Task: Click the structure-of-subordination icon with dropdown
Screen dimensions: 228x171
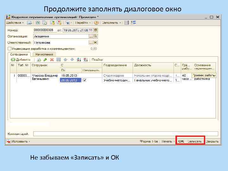Action: click(68, 23)
